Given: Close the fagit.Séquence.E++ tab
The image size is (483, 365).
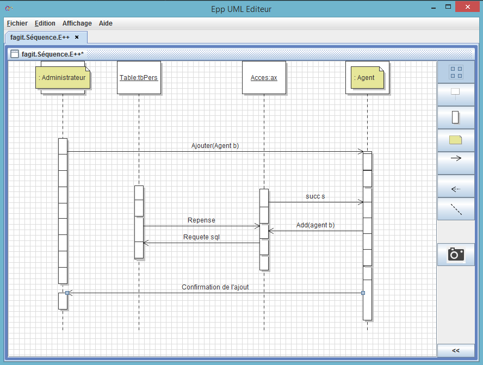Looking at the screenshot, I should (x=77, y=38).
